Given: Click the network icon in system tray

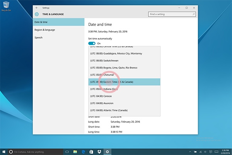Looking at the screenshot, I should pyautogui.click(x=200, y=152).
